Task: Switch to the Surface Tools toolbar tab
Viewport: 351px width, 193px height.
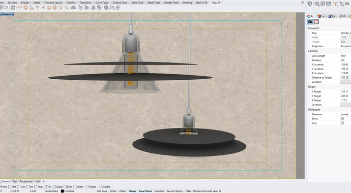Action: pyautogui.click(x=120, y=3)
